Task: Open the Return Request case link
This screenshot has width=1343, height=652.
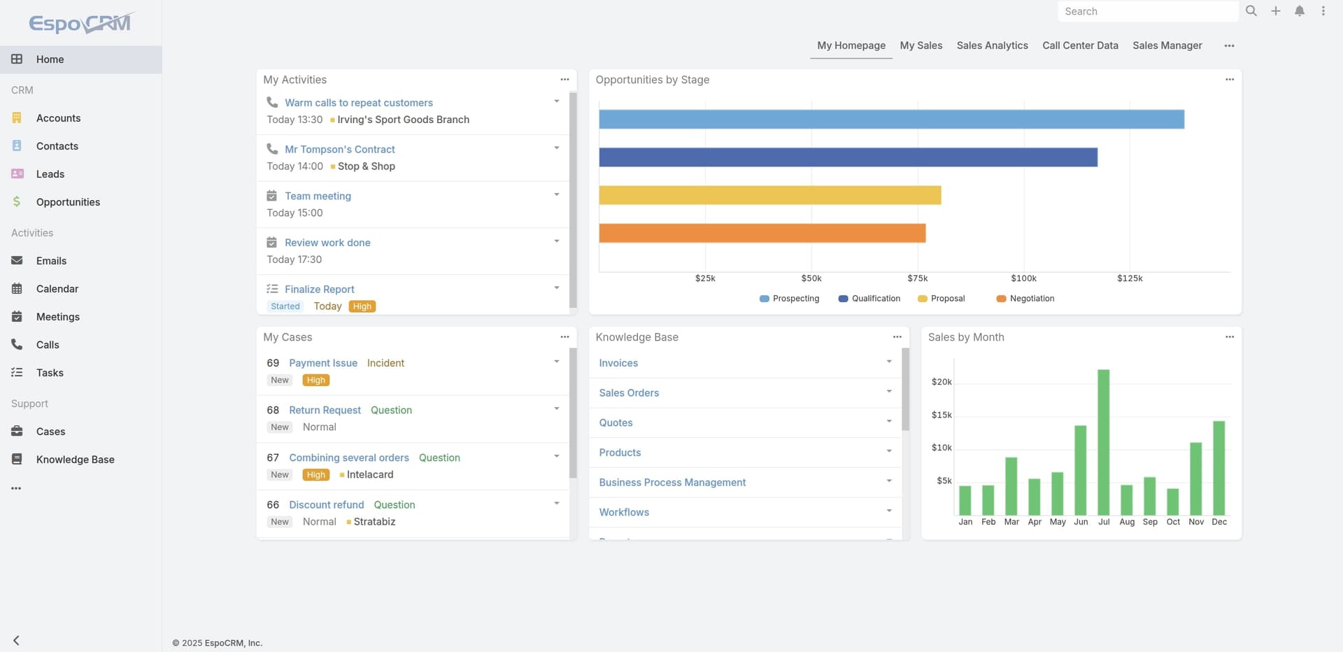Action: click(x=325, y=411)
